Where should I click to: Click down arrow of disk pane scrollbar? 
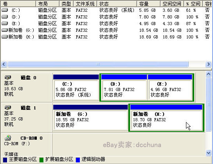coord(208,153)
